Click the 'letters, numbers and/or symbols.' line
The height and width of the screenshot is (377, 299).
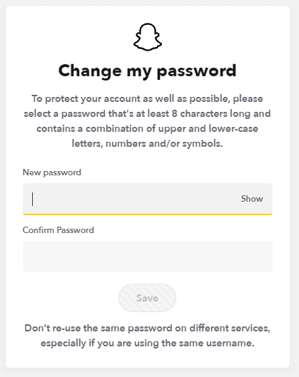point(147,143)
